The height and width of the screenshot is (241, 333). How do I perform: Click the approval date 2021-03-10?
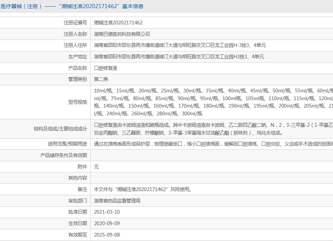click(107, 212)
